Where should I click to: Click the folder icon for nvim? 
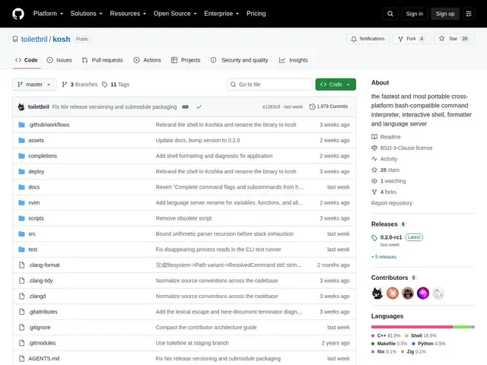tap(21, 203)
